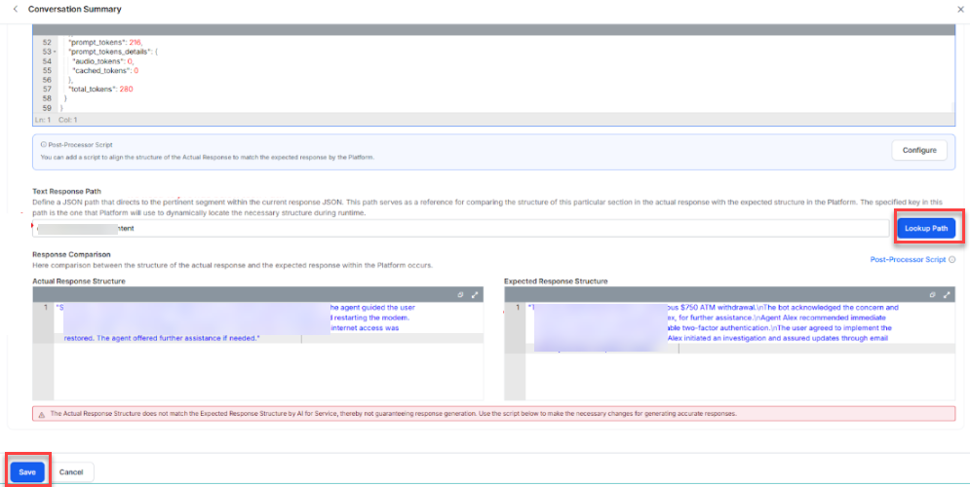
Task: Close the Conversation Summary panel
Action: pos(960,10)
